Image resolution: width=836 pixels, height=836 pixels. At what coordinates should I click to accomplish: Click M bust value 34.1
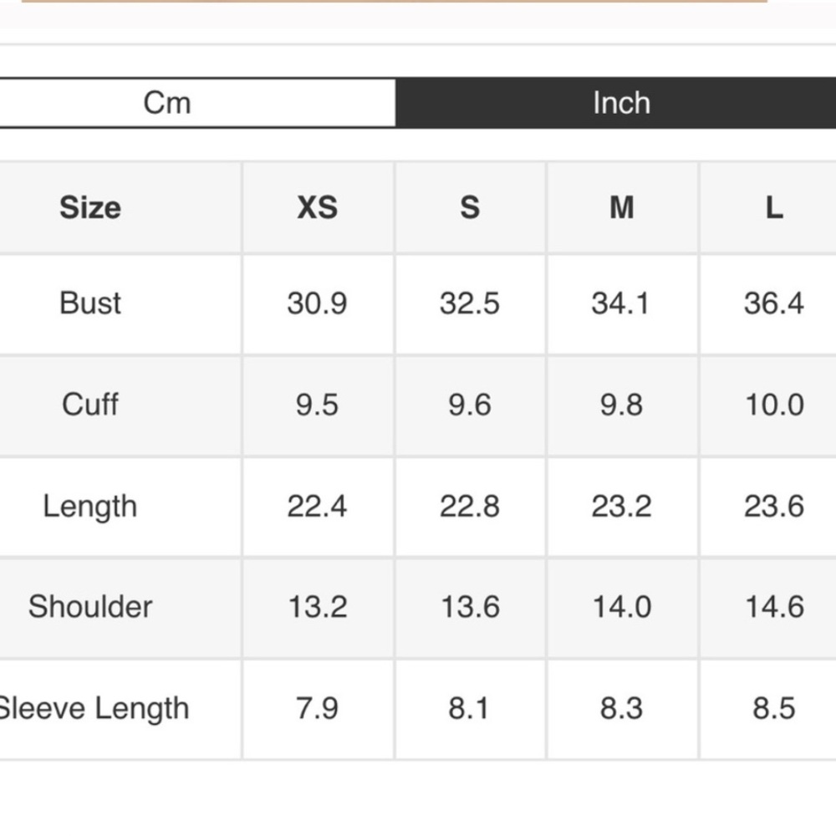[x=621, y=303]
